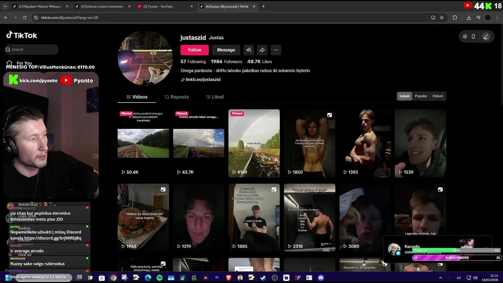This screenshot has width=503, height=283.
Task: Open the pinned video with 50.4K views
Action: click(143, 143)
